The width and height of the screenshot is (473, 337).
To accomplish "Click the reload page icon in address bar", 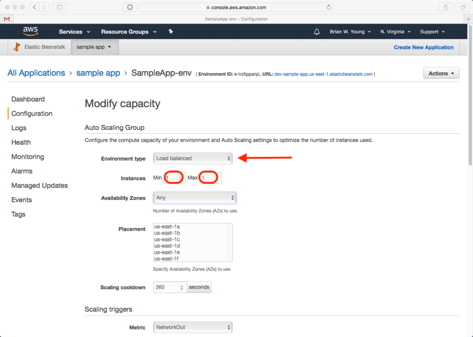I will 329,7.
